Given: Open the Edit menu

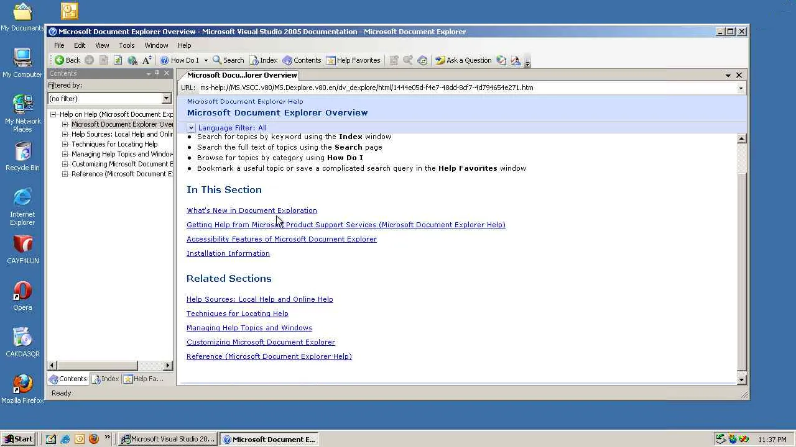Looking at the screenshot, I should tap(80, 45).
